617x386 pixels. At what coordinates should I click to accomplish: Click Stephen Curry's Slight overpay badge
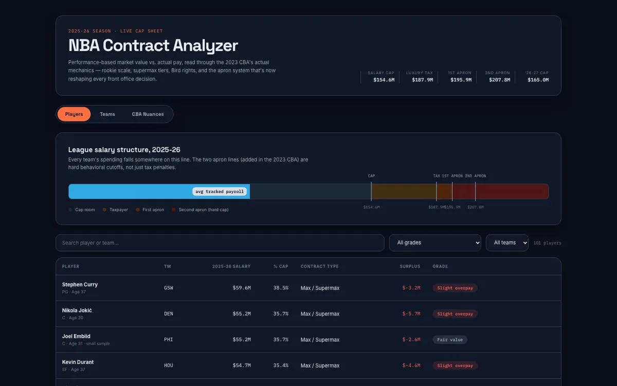(x=455, y=288)
